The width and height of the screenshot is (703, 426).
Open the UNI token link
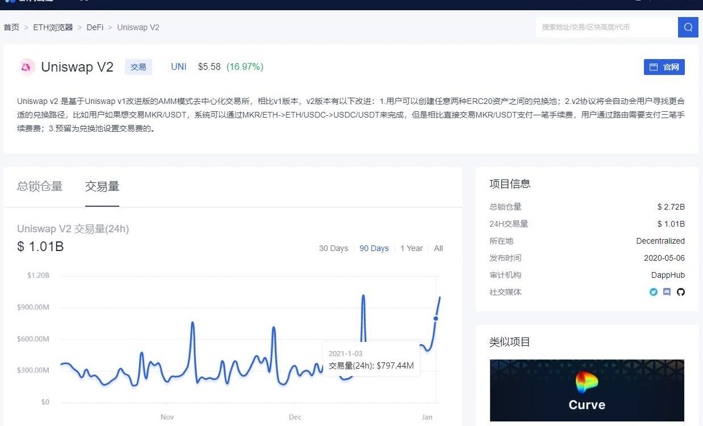click(x=178, y=67)
